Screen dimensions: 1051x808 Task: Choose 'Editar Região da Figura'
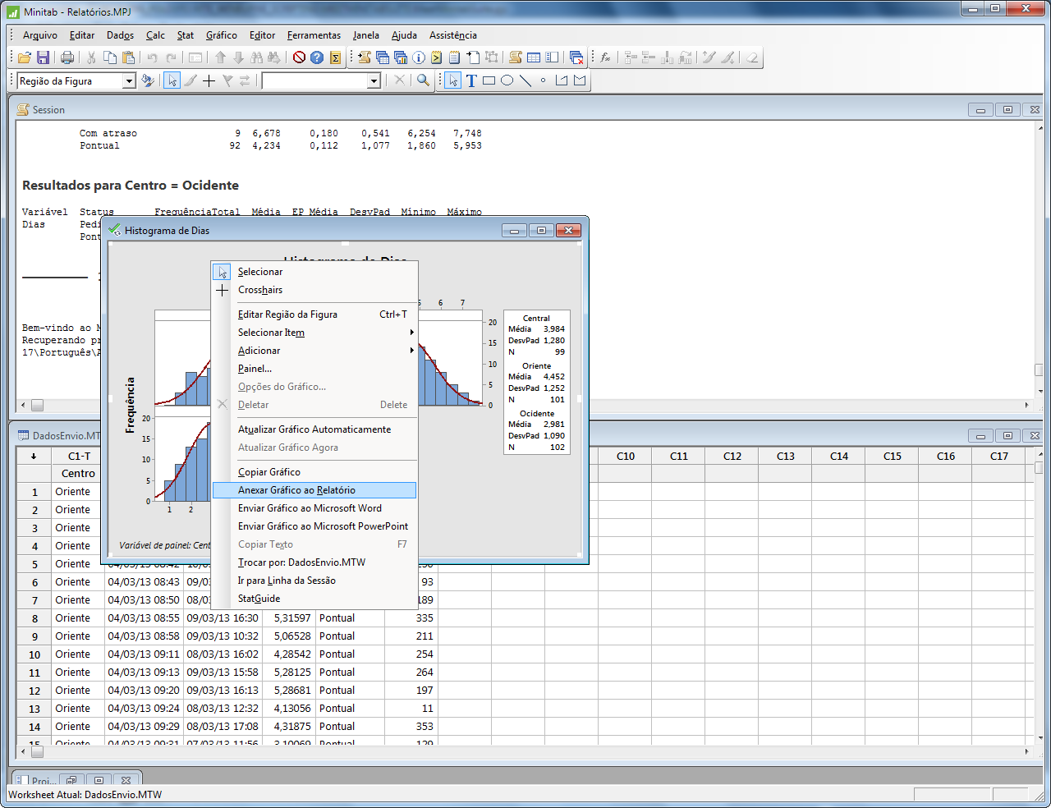point(314,314)
